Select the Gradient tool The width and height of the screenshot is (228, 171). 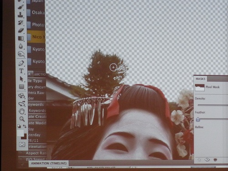point(21,38)
